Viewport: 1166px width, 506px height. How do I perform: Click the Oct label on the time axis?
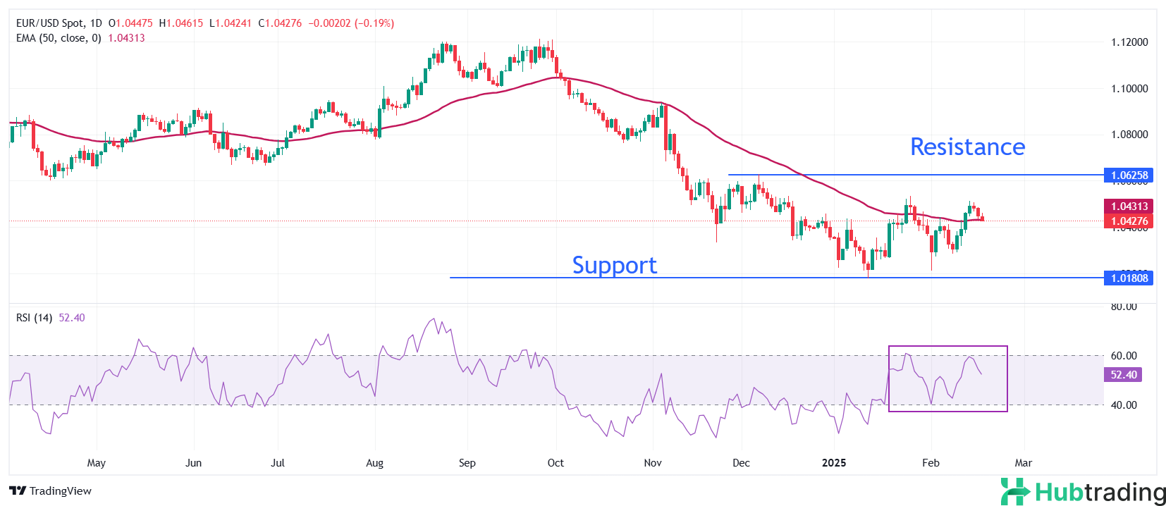[x=556, y=463]
